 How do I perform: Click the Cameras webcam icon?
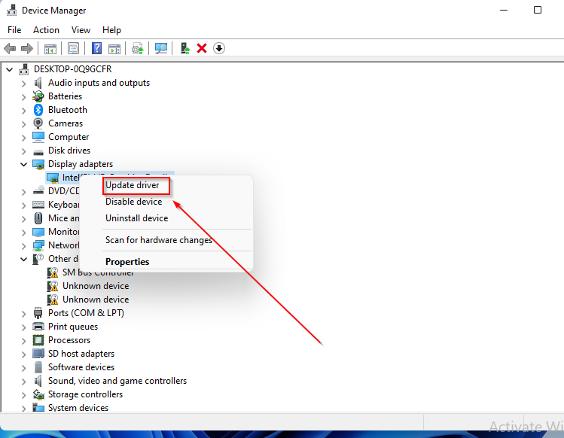coord(38,123)
